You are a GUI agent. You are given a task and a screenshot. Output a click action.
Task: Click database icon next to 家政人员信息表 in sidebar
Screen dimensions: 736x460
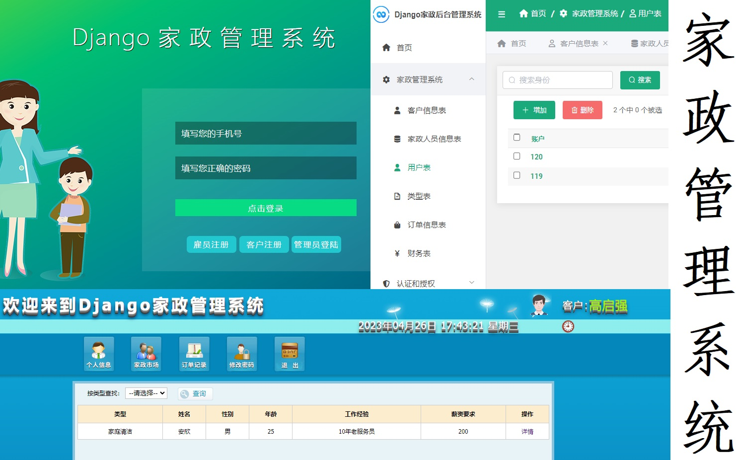click(397, 139)
